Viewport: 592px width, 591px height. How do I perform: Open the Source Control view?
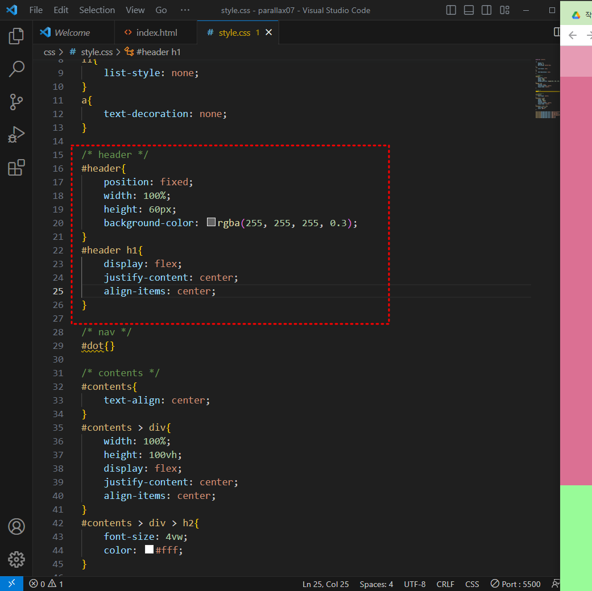click(16, 102)
